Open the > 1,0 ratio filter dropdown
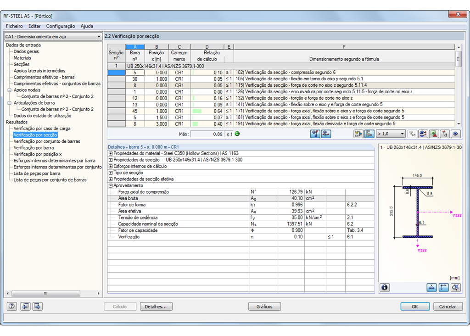Viewport: 470px width, 336px height. pyautogui.click(x=391, y=134)
